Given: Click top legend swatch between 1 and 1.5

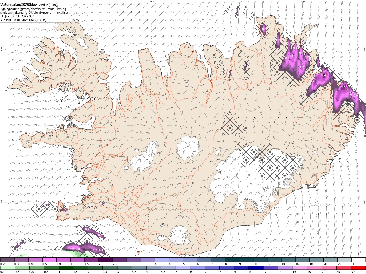Looking at the screenshot, I should coord(77,260).
